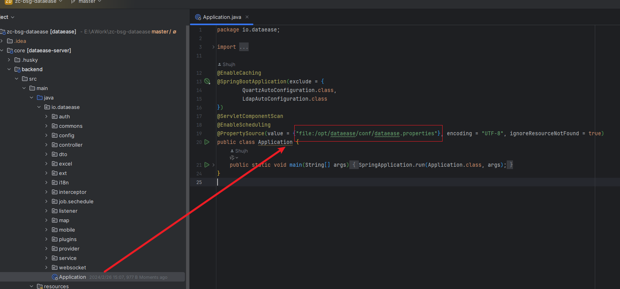Click the @PropertySource annotation on line 19
The height and width of the screenshot is (289, 620).
click(240, 133)
